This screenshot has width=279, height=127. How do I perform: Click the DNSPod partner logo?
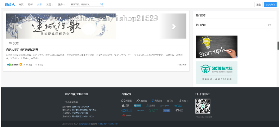pyautogui.click(x=140, y=111)
